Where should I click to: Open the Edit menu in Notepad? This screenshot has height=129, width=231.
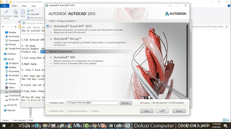(29, 27)
